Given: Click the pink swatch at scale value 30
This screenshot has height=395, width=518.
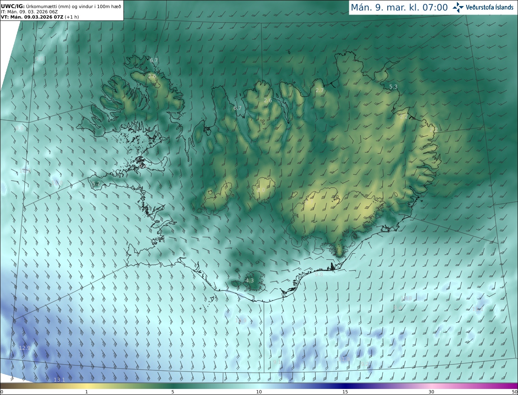Looking at the screenshot, I should pos(431,386).
